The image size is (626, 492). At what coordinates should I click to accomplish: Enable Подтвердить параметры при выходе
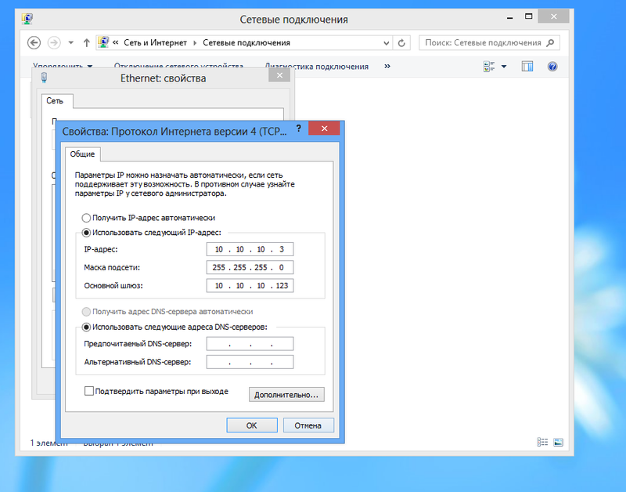click(x=89, y=390)
